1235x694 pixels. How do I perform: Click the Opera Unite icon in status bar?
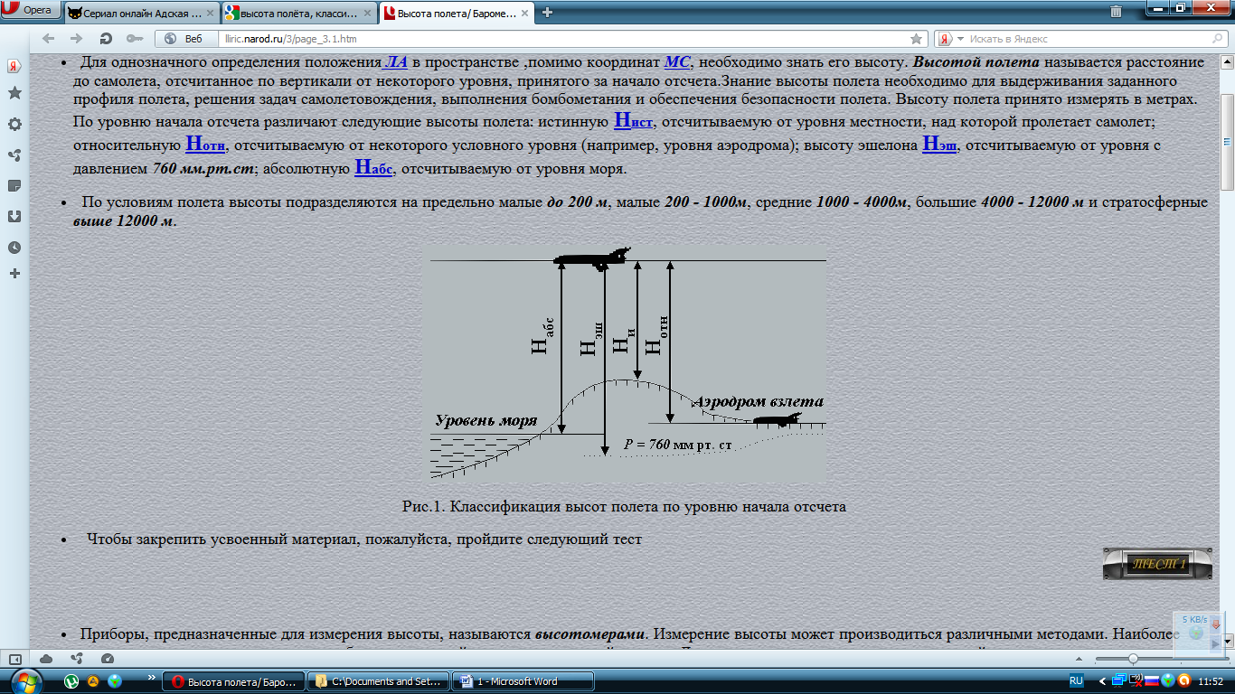(77, 659)
